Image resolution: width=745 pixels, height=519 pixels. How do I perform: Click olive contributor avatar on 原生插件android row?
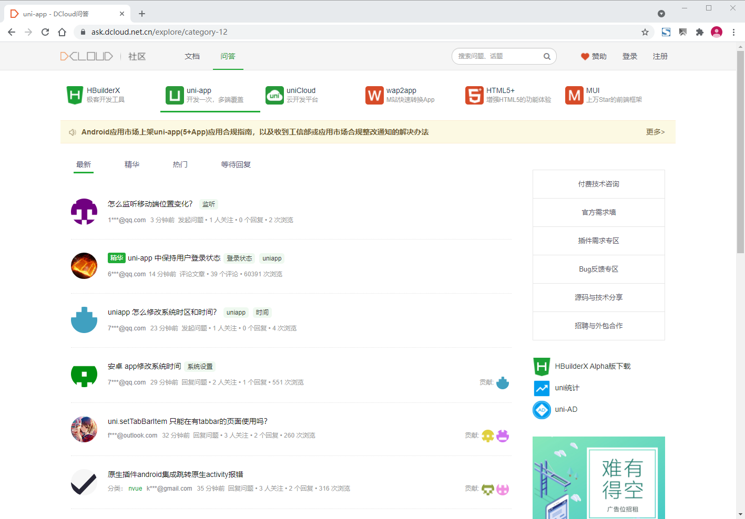click(x=488, y=489)
